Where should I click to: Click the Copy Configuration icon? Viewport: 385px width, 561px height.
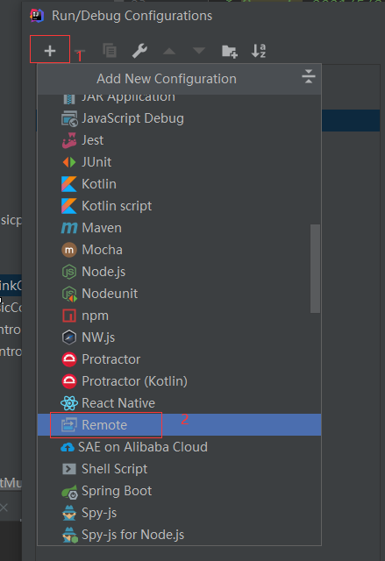pos(110,51)
